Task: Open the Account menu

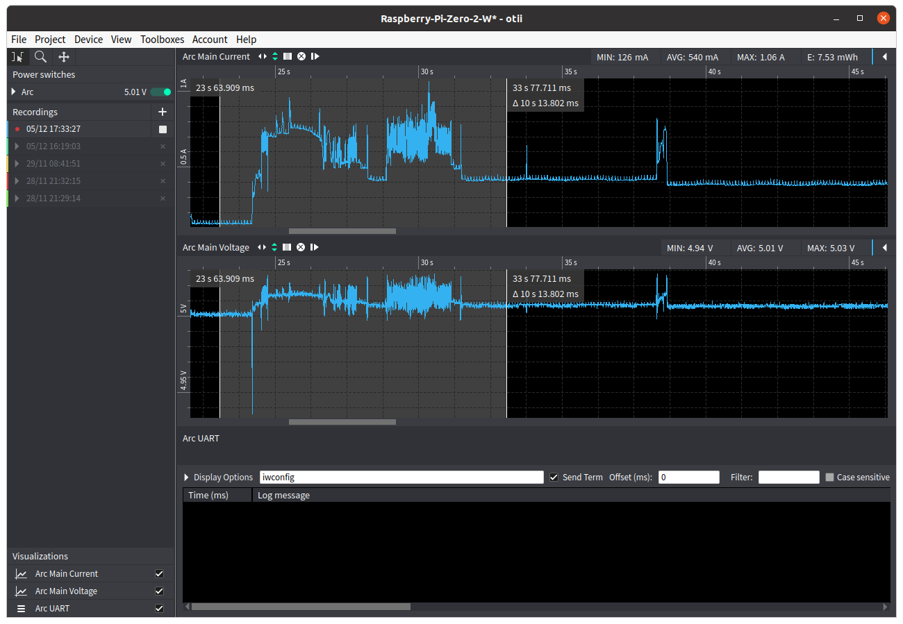Action: [x=210, y=40]
